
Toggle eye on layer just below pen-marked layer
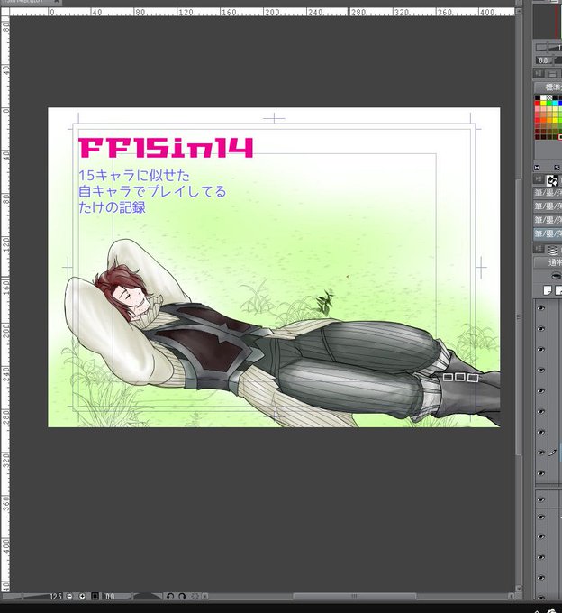pyautogui.click(x=541, y=473)
